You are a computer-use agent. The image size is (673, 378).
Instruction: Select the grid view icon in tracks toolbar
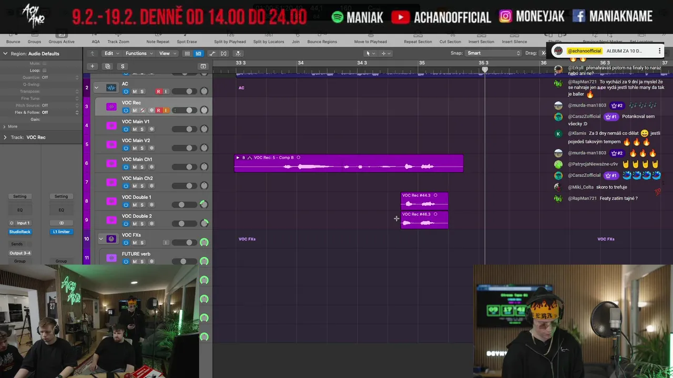[x=187, y=54]
